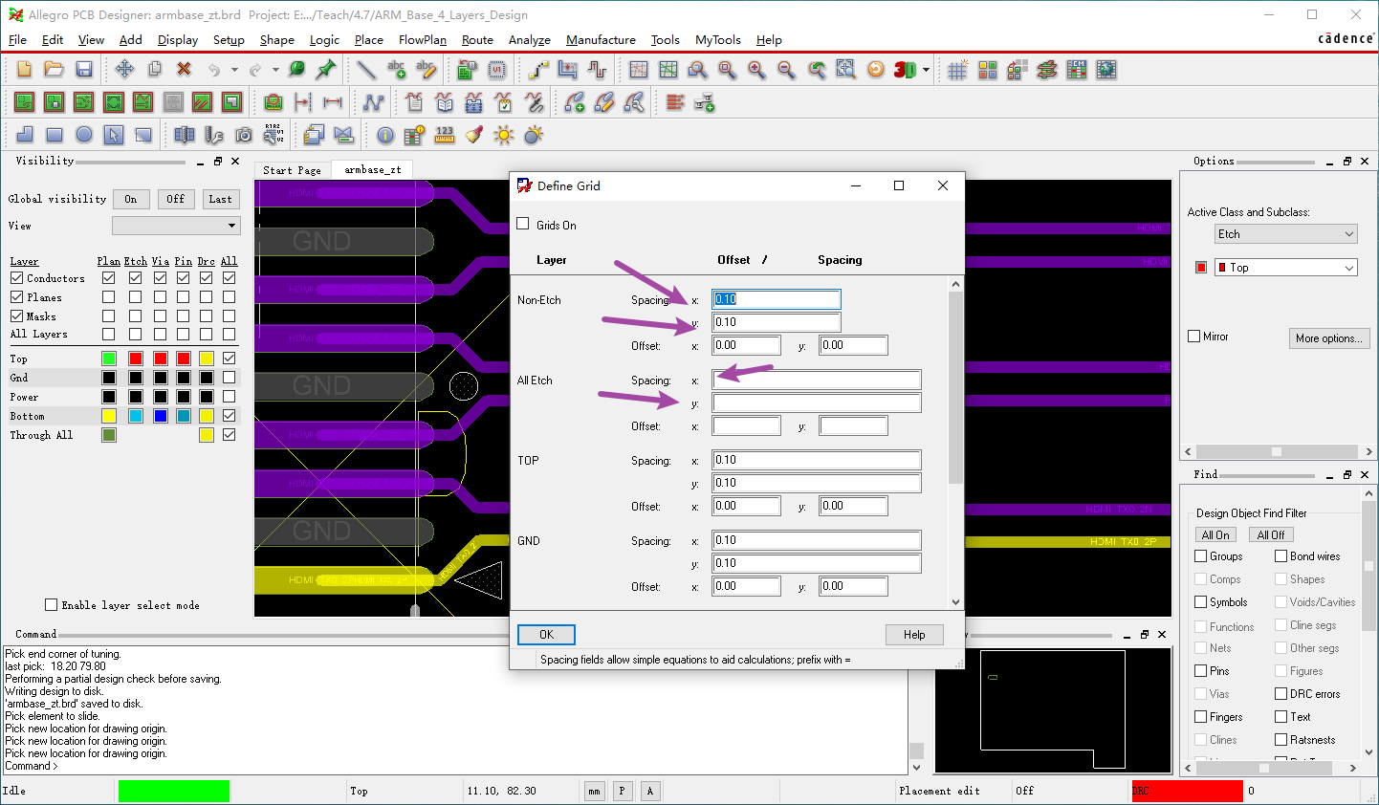The image size is (1379, 805).
Task: Open the Route menu
Action: [477, 40]
